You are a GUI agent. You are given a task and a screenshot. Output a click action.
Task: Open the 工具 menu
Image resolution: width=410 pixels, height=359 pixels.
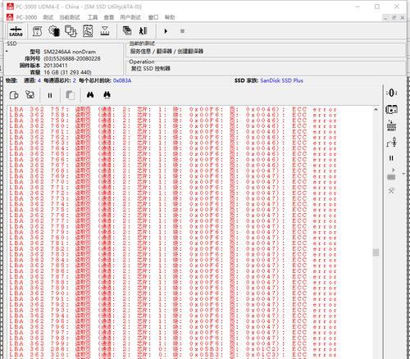93,17
